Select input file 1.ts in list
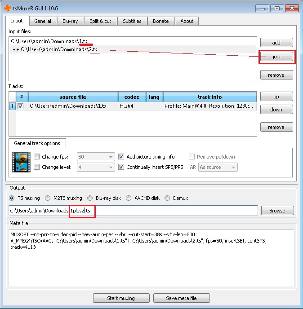Screen dimensions: 303x309 (133, 41)
